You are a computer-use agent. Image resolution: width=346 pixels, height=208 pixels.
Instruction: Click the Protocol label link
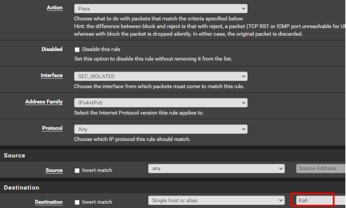(52, 128)
